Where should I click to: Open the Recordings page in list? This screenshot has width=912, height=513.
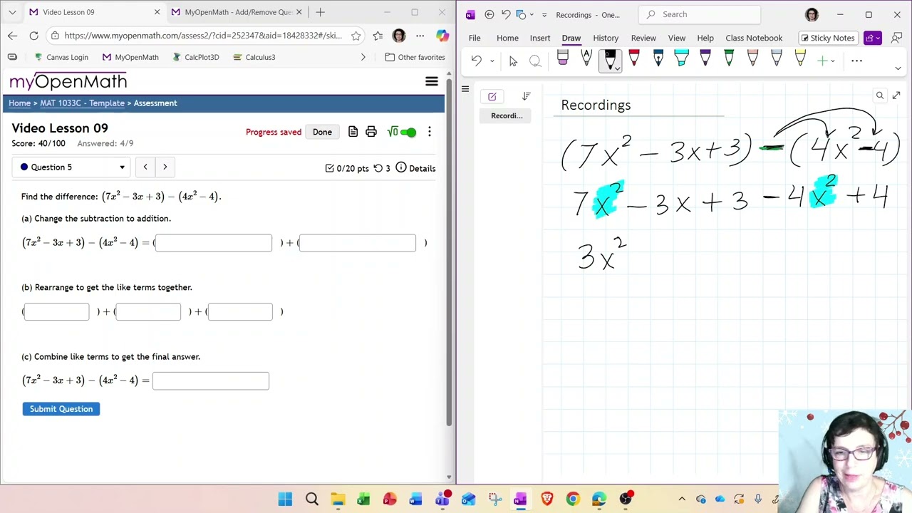[506, 115]
